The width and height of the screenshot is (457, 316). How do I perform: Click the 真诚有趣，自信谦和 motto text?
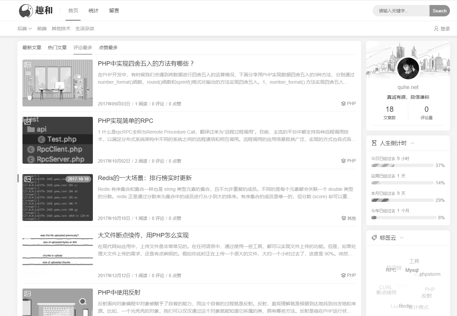point(408,97)
